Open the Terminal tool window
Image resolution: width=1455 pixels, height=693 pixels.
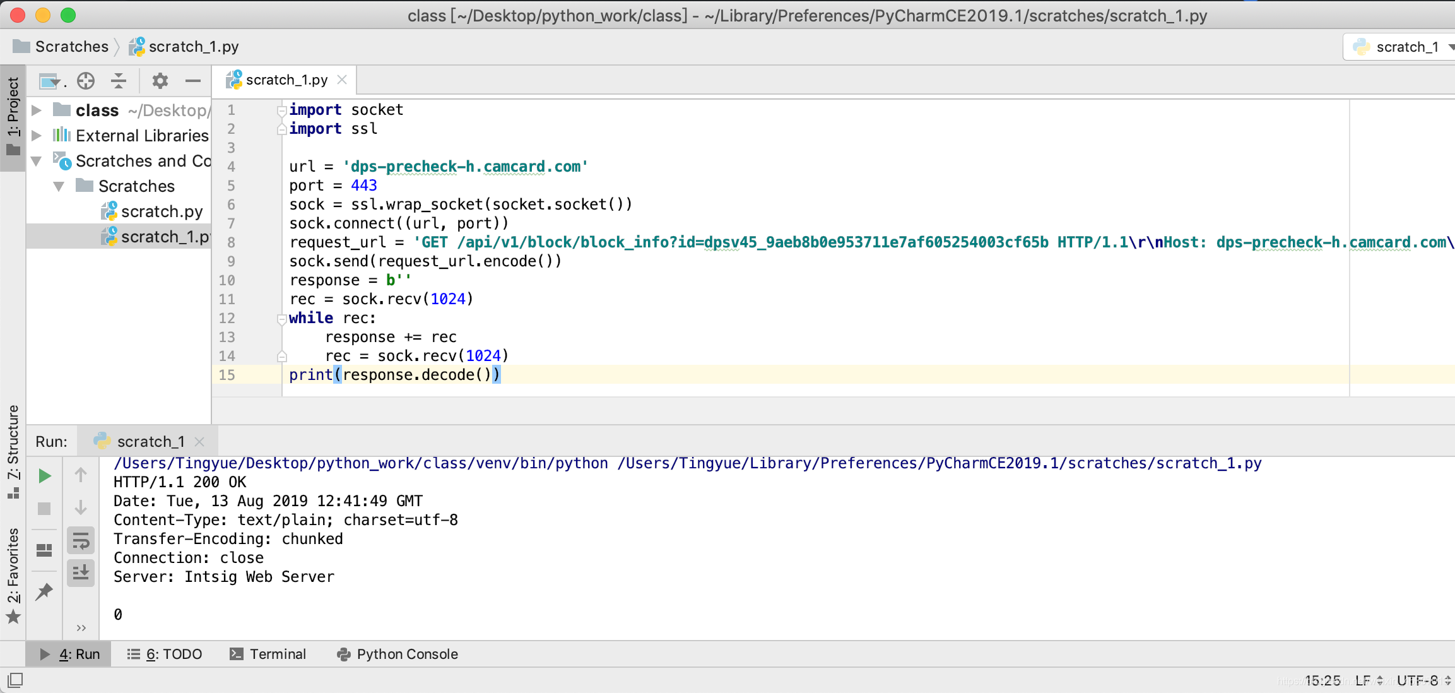pos(268,654)
